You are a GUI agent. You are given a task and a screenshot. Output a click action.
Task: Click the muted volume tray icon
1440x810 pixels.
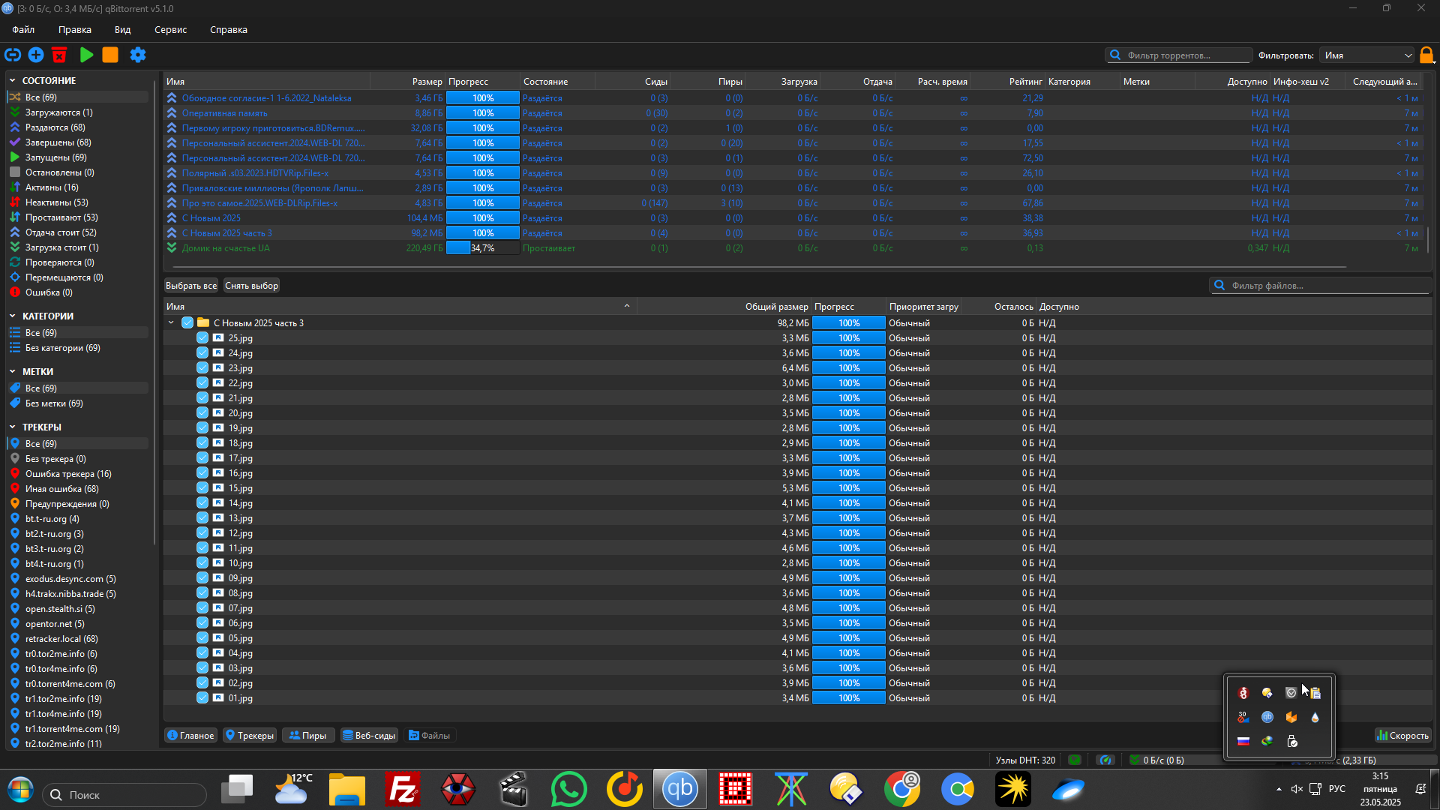click(x=1297, y=789)
